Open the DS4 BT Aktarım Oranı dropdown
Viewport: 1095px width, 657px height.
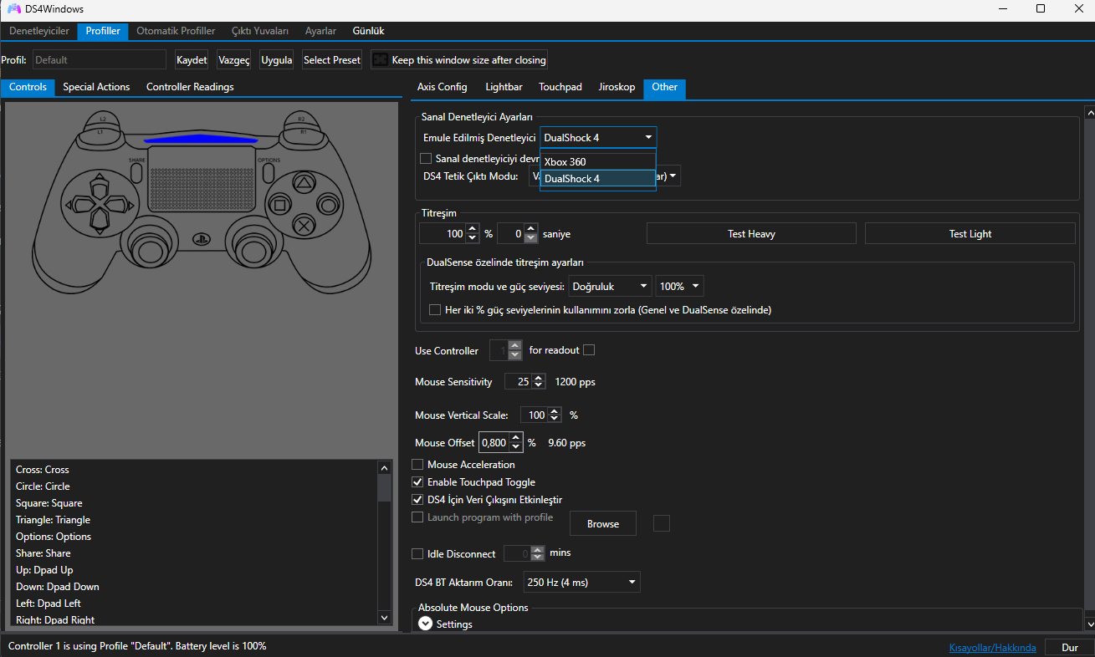click(581, 582)
